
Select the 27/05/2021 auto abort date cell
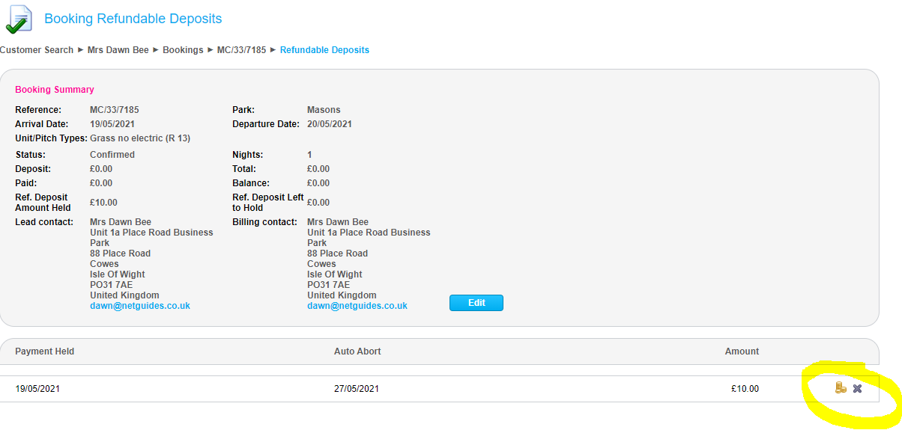click(x=357, y=389)
